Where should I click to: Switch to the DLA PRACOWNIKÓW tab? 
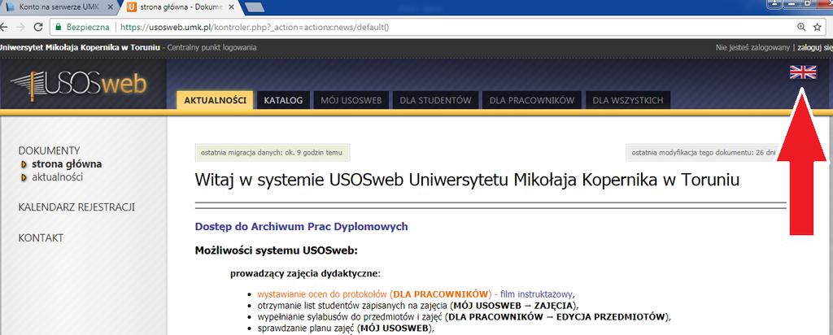coord(532,100)
